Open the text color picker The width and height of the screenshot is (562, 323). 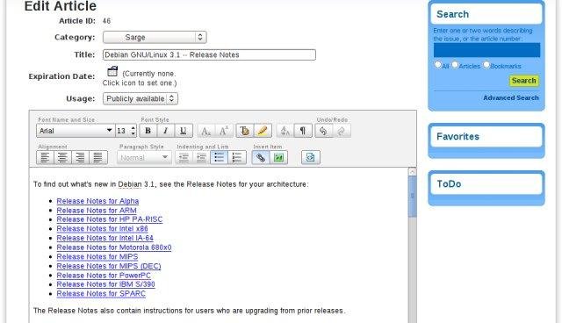(245, 131)
